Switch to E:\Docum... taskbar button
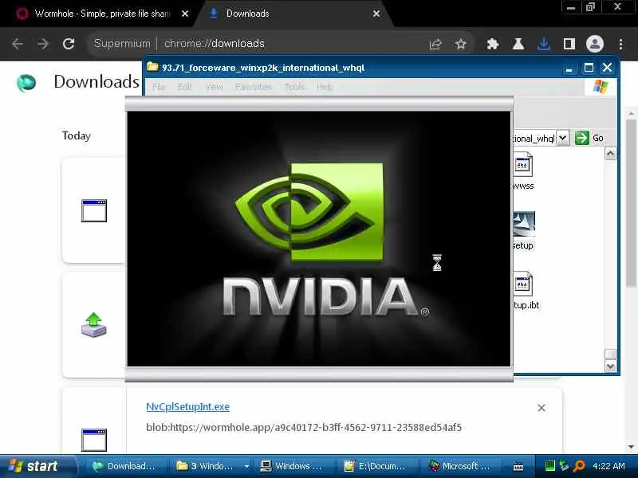The height and width of the screenshot is (478, 638). pyautogui.click(x=376, y=466)
